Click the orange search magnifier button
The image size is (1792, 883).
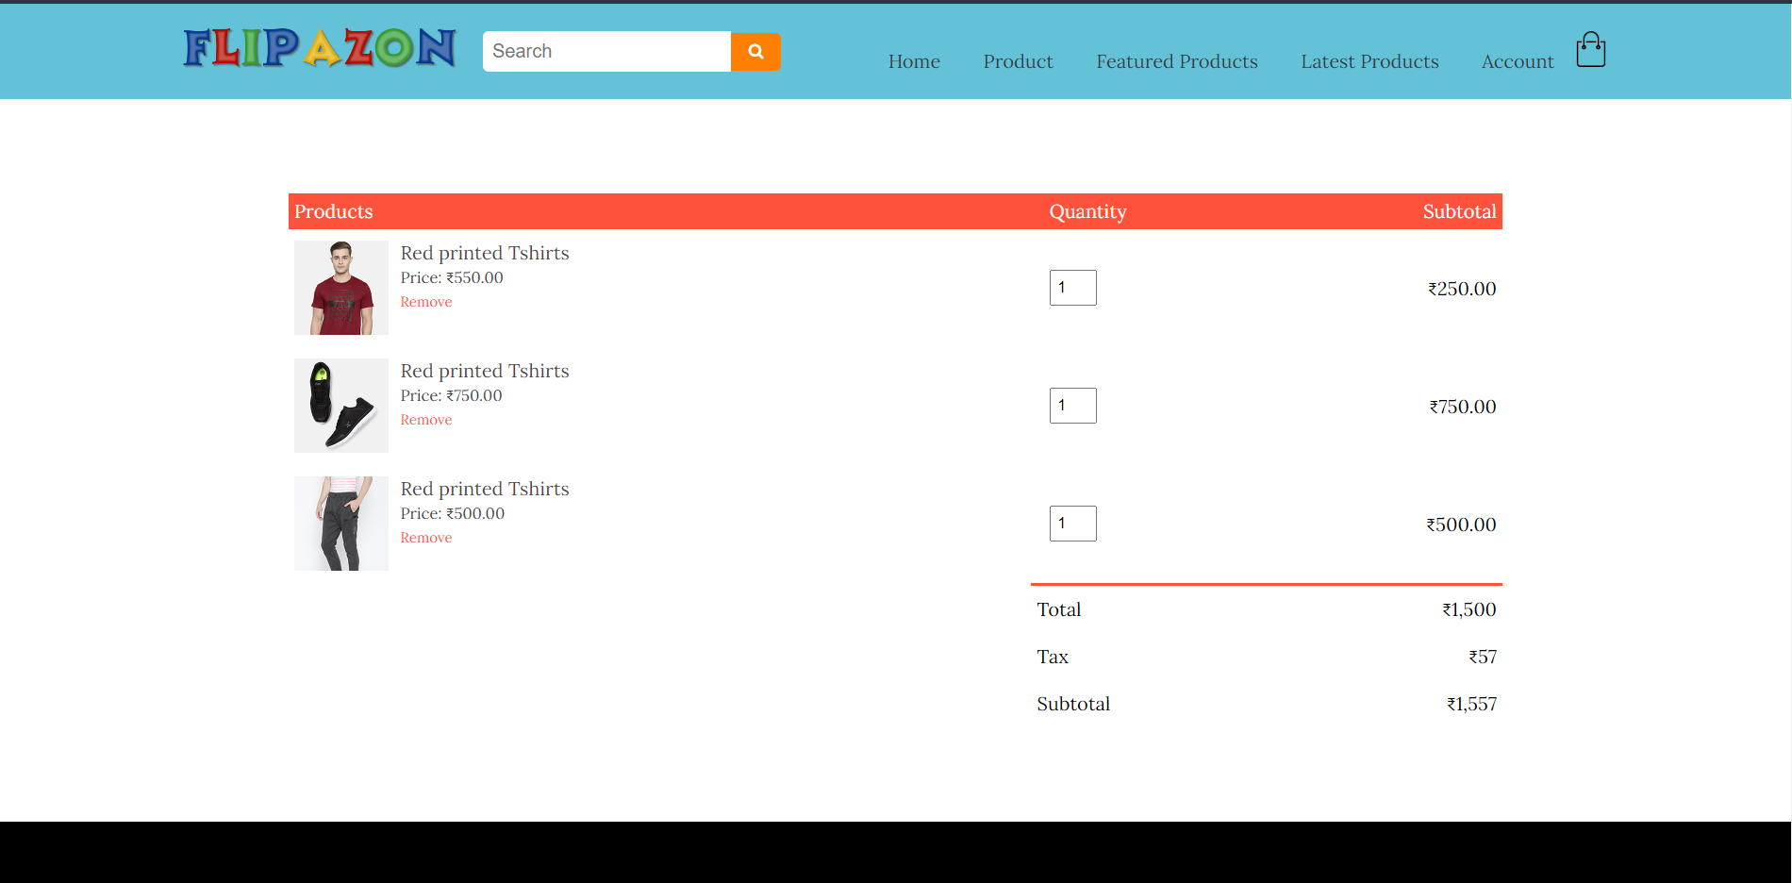point(755,52)
